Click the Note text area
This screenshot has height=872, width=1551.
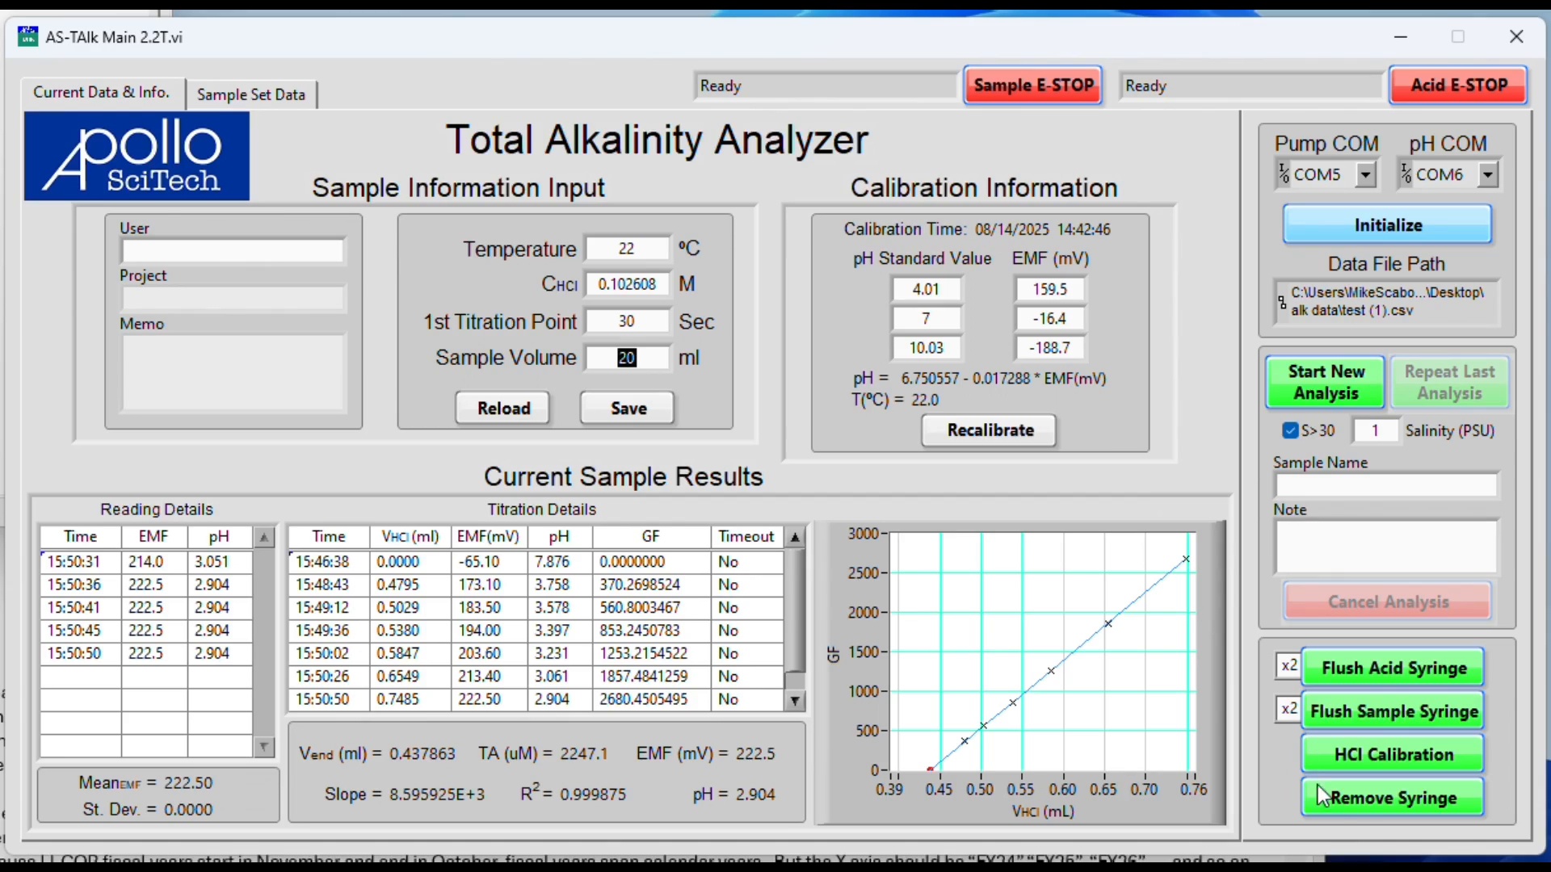[x=1386, y=547]
